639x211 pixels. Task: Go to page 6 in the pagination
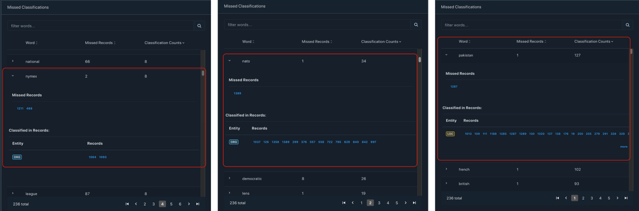tap(180, 204)
